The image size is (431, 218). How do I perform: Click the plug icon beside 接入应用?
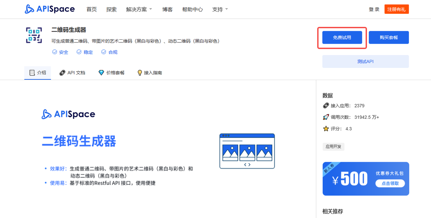[x=325, y=105]
